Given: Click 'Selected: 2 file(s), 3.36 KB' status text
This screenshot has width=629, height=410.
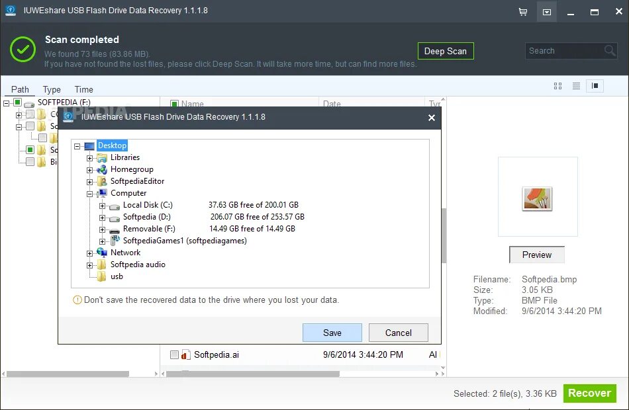Looking at the screenshot, I should [x=505, y=393].
